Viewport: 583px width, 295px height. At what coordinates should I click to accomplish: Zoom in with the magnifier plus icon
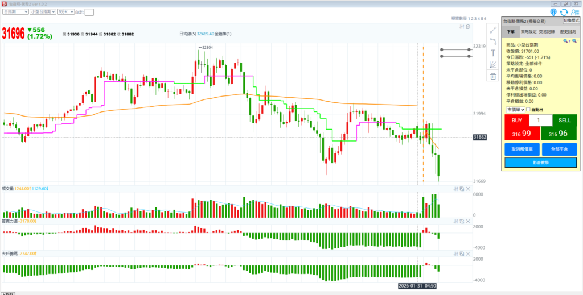[566, 41]
